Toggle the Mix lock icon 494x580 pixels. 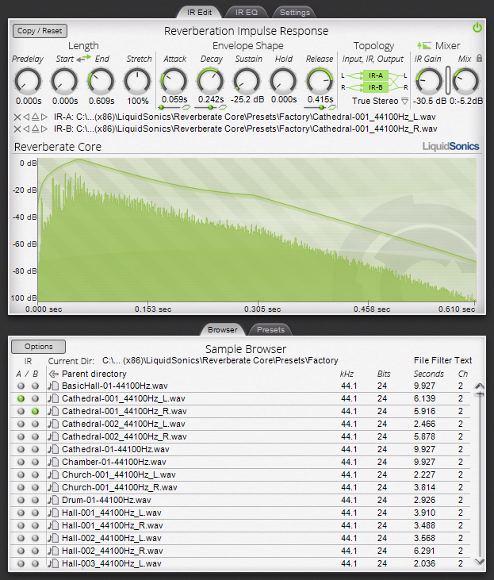(x=479, y=58)
